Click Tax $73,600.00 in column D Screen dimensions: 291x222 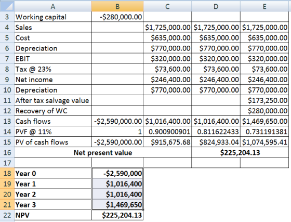tap(216, 69)
